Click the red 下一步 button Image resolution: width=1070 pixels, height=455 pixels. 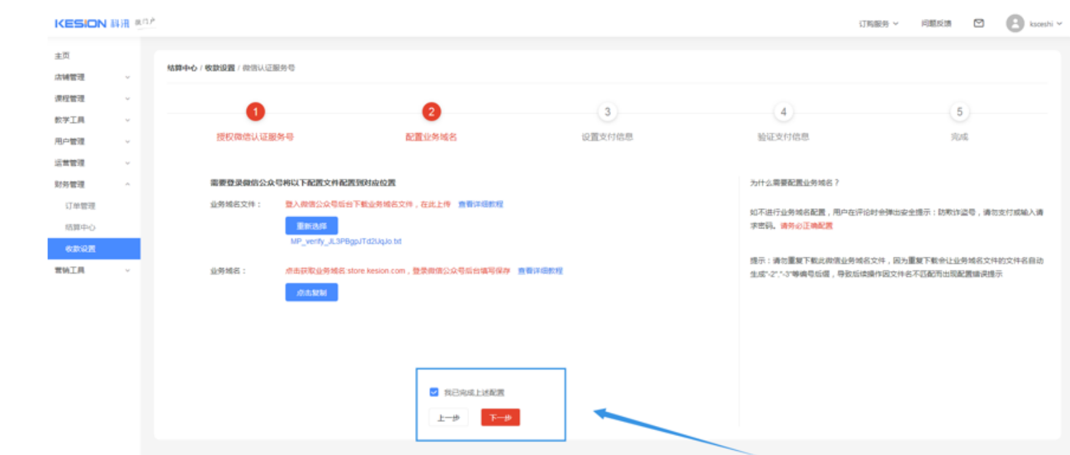[x=500, y=418]
